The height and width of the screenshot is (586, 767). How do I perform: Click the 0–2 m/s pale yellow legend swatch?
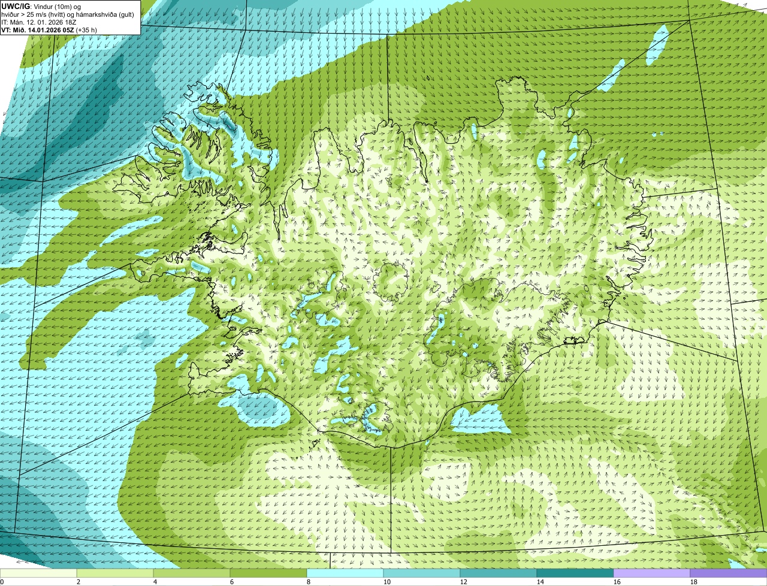[x=38, y=573]
